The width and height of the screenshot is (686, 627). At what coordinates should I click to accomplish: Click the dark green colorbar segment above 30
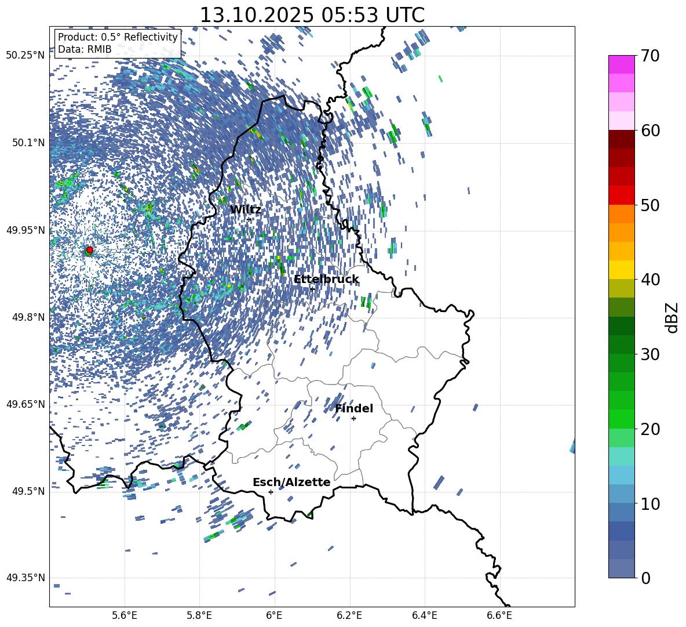pos(621,345)
